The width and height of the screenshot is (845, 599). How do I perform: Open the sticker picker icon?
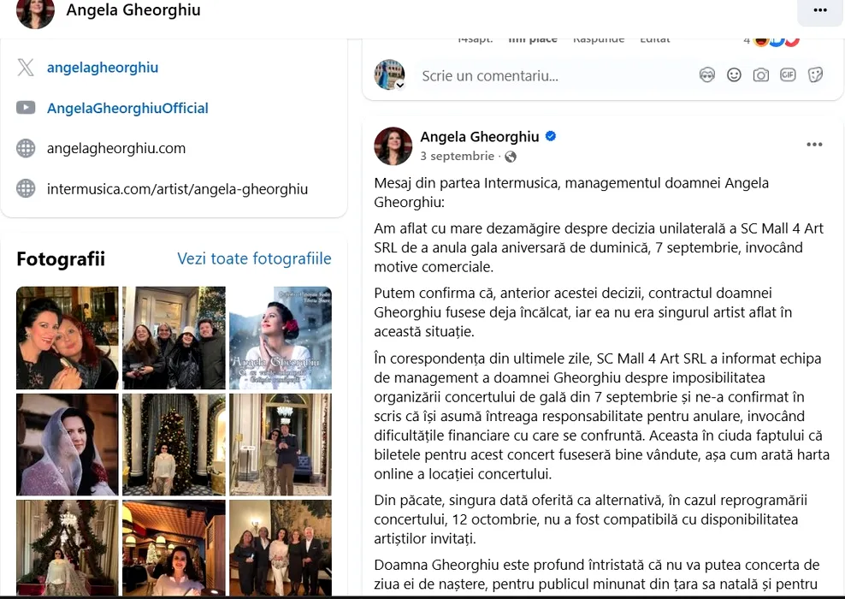[815, 75]
